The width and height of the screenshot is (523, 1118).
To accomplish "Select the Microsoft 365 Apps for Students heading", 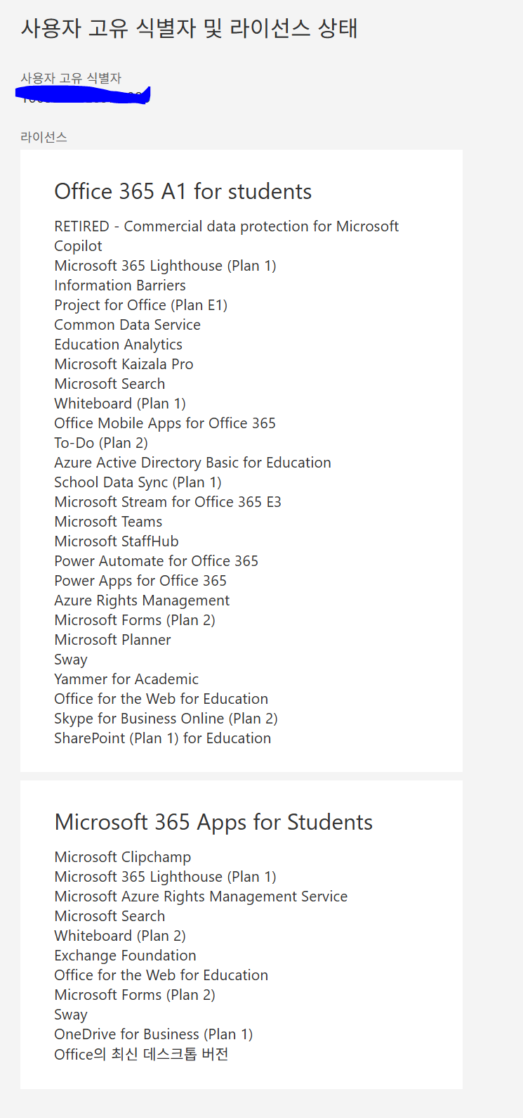I will pyautogui.click(x=213, y=822).
